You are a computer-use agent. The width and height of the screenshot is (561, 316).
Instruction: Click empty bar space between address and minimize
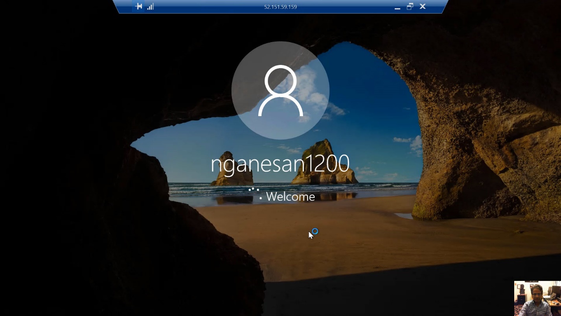[x=346, y=7]
